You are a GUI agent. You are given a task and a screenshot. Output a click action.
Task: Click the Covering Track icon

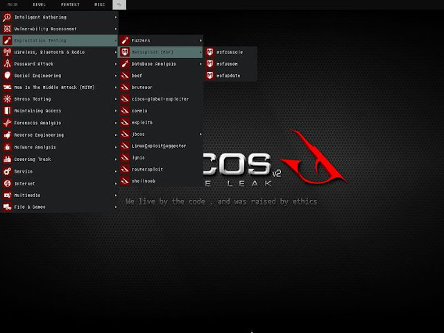coord(8,159)
